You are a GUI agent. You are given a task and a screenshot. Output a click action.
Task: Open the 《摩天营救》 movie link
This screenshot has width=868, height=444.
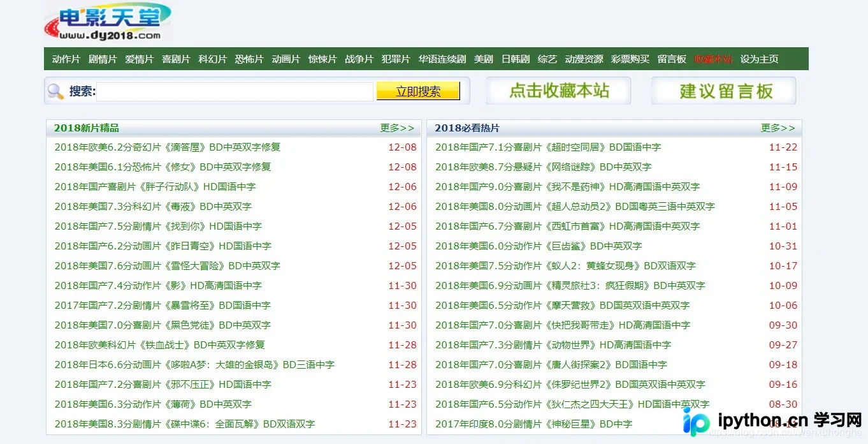click(563, 306)
